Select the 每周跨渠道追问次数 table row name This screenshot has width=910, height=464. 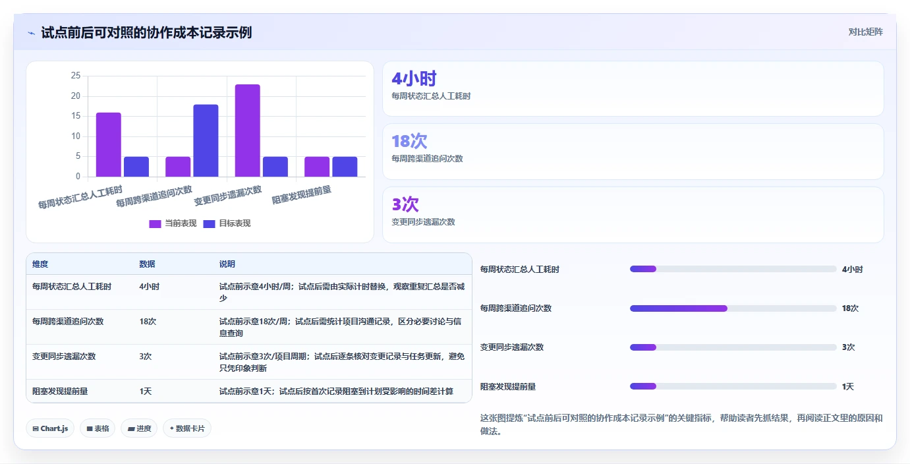68,322
